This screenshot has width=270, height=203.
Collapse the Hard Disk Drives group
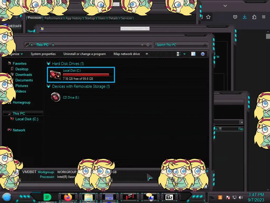click(49, 63)
